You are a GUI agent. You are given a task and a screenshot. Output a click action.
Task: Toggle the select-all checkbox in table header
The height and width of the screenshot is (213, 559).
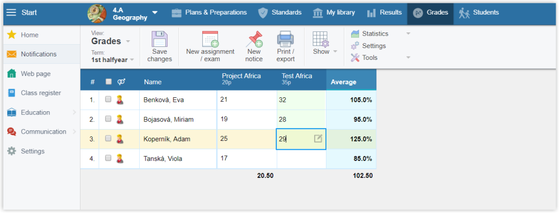click(108, 82)
